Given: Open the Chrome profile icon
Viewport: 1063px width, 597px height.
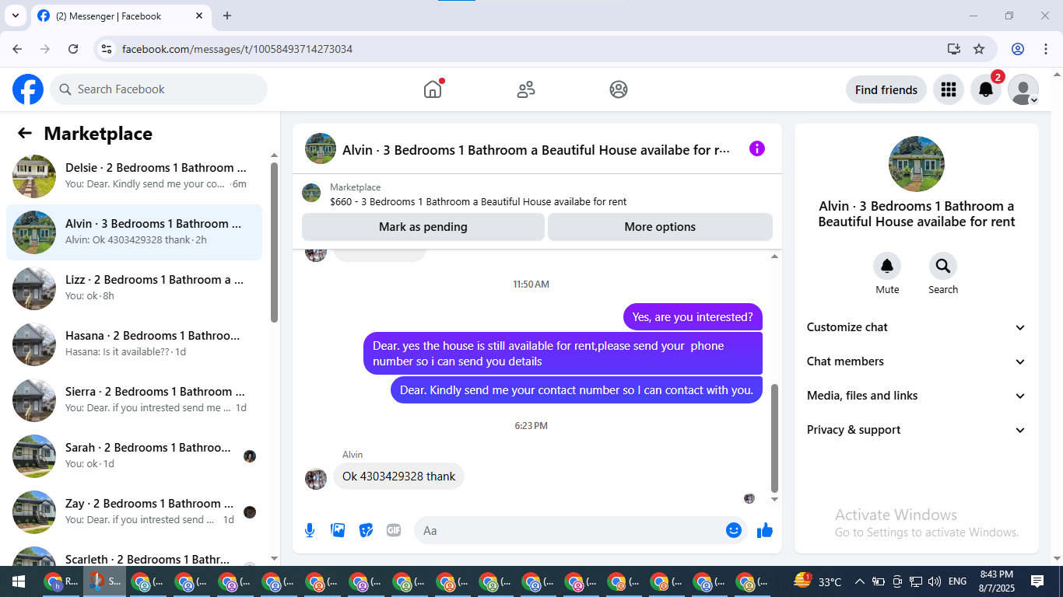Looking at the screenshot, I should pos(1018,49).
